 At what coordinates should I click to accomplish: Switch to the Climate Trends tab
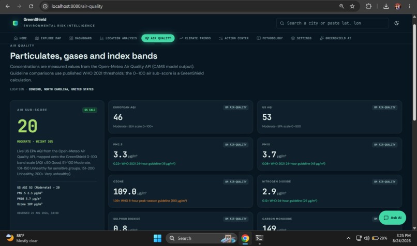195,38
